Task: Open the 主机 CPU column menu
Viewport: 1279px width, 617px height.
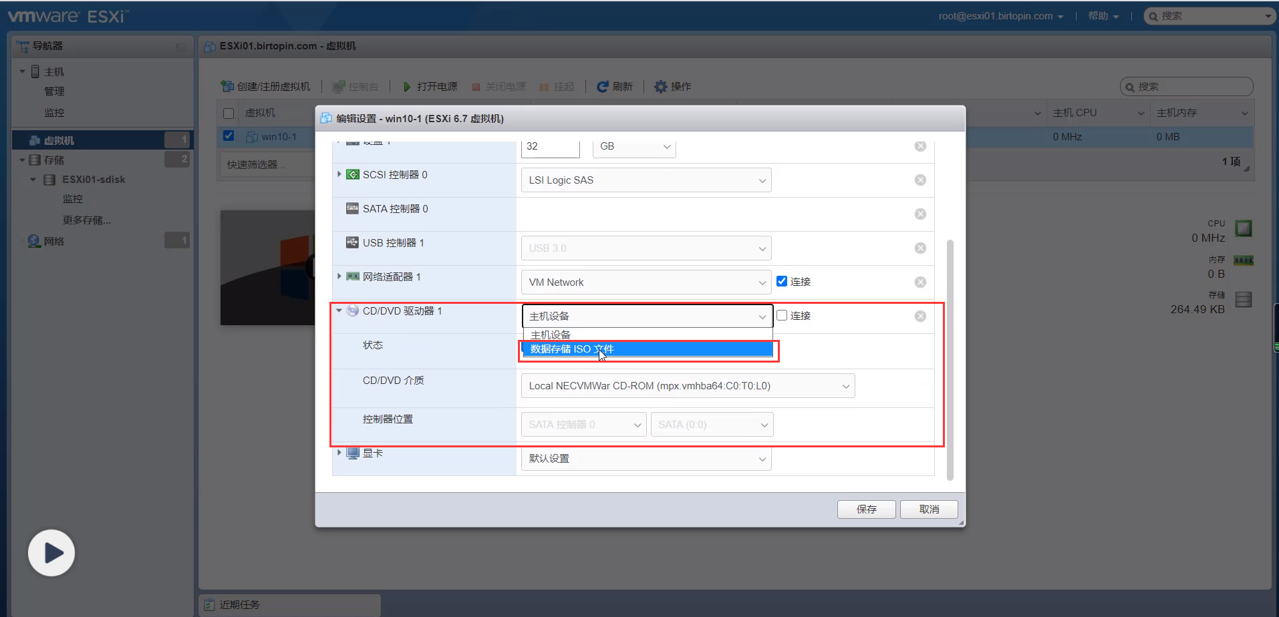Action: [x=1141, y=113]
